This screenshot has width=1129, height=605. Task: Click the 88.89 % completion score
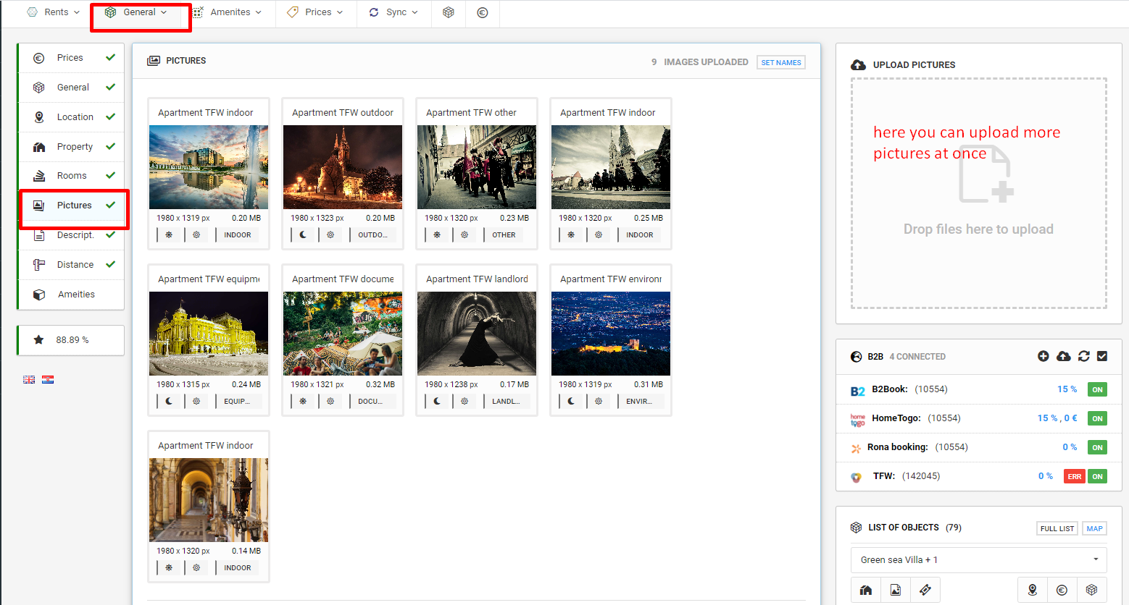[72, 340]
